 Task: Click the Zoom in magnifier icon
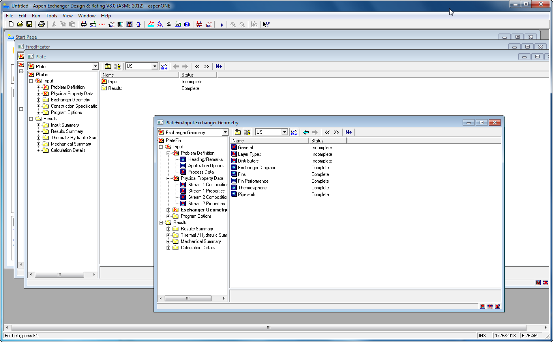(x=233, y=24)
